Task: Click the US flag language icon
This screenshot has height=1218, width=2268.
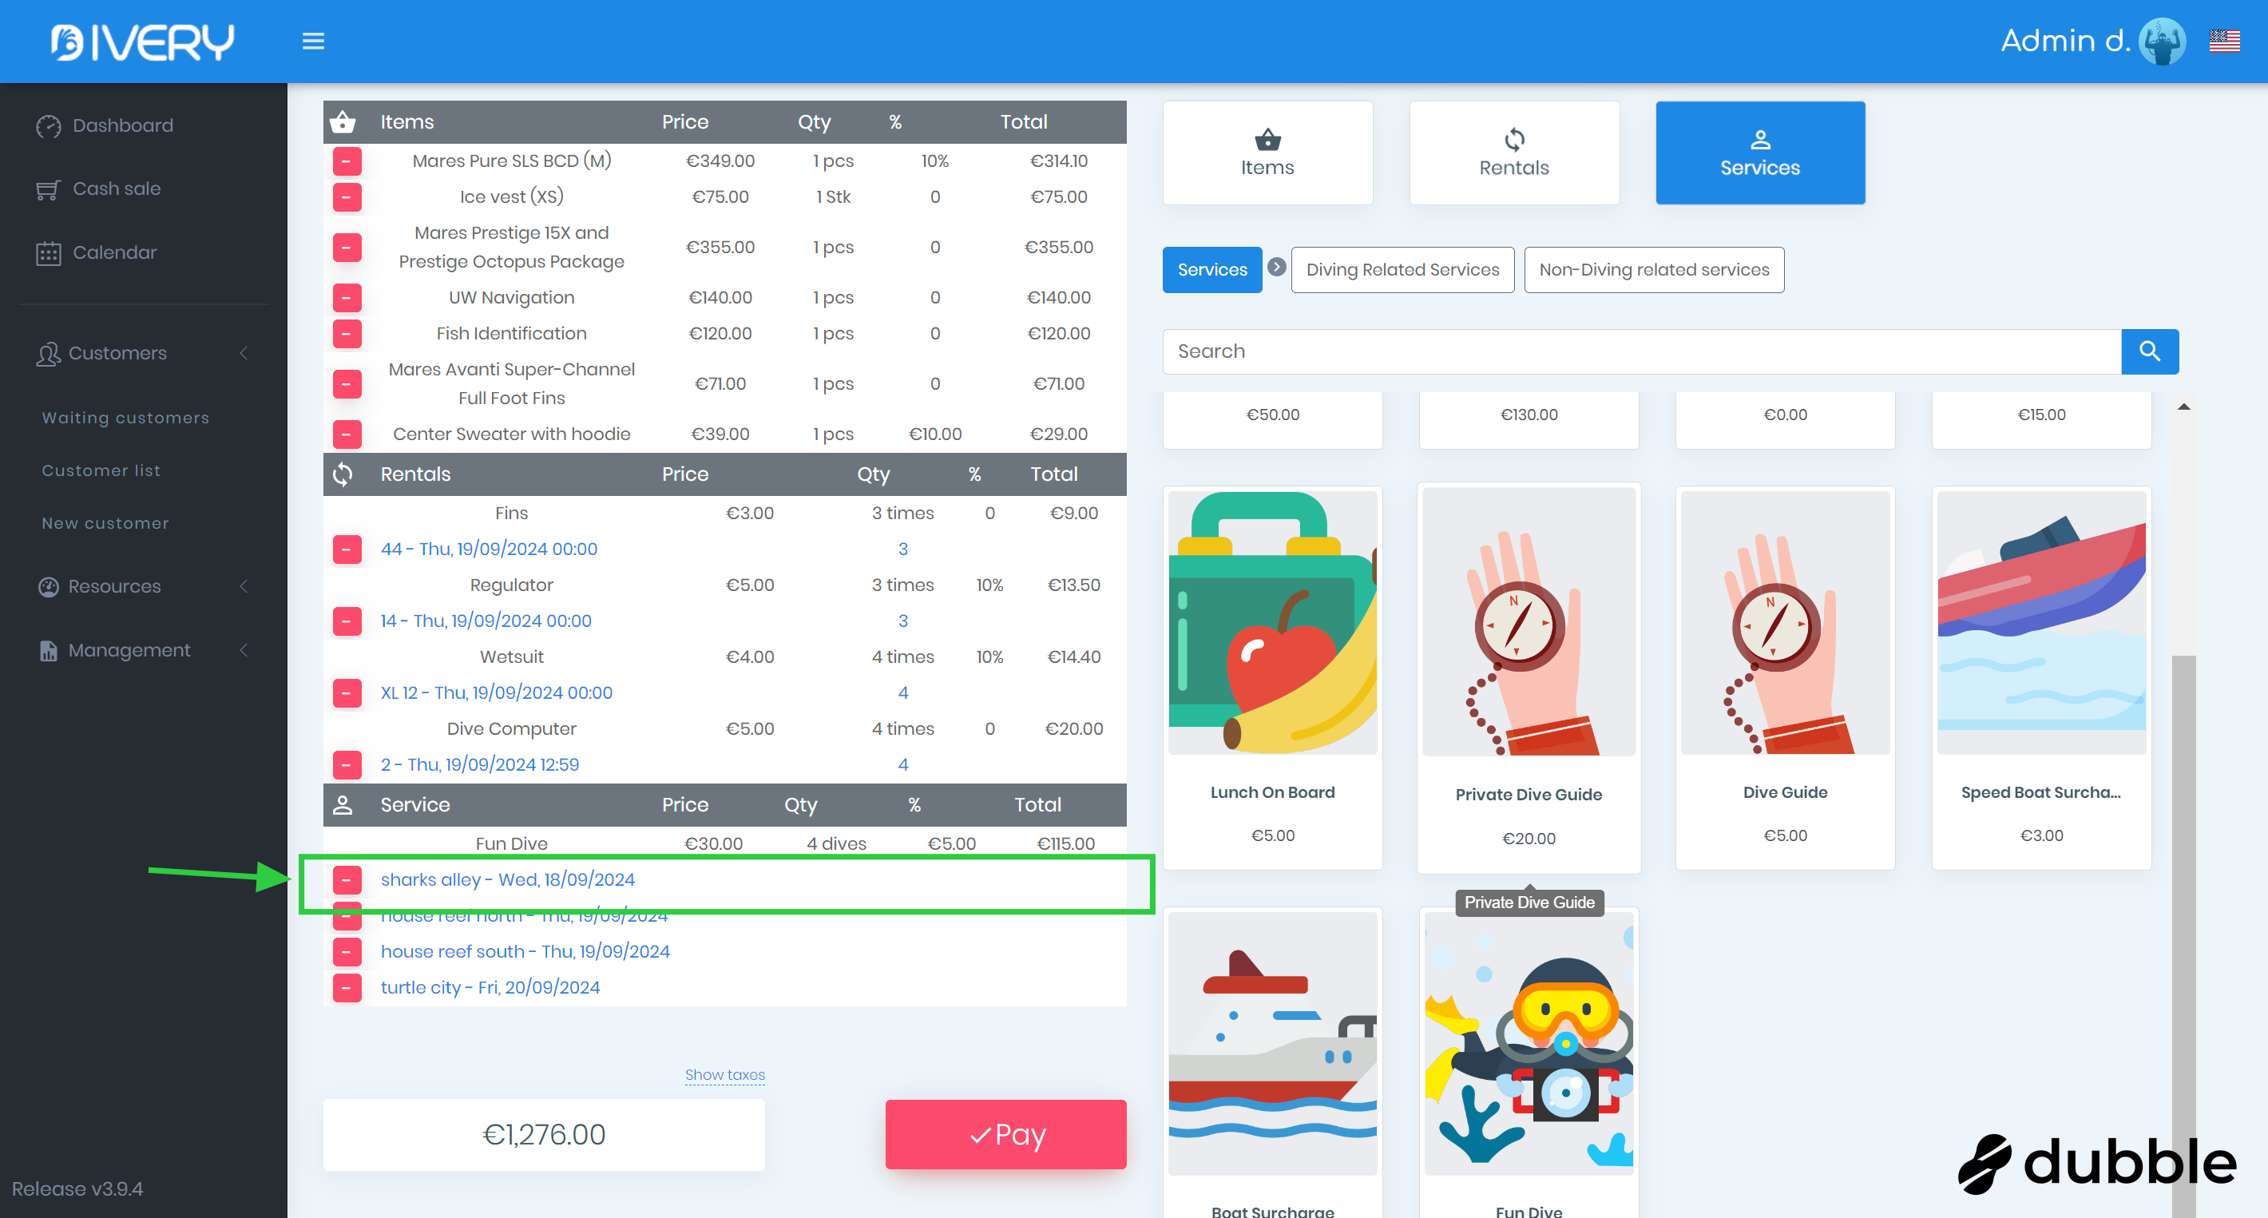Action: pos(2224,42)
